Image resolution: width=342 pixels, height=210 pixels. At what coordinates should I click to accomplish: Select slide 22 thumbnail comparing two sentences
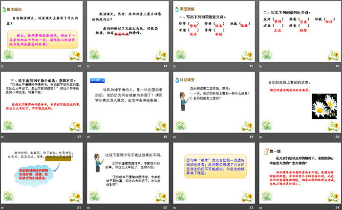click(128, 173)
